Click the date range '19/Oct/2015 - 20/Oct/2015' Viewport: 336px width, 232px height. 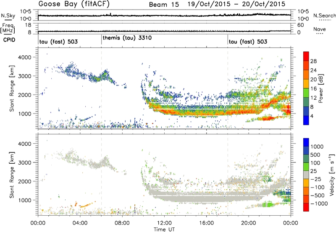click(x=236, y=4)
